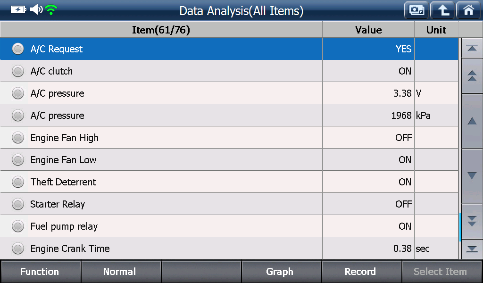Move down one row arrow
The width and height of the screenshot is (483, 283).
[x=472, y=176]
